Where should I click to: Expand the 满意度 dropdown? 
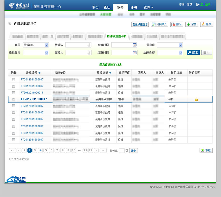pos(170,45)
